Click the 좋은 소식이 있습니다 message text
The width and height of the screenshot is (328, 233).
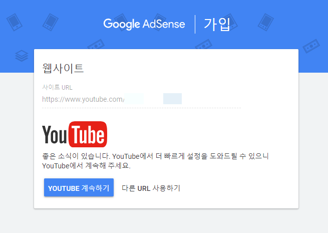(155, 161)
